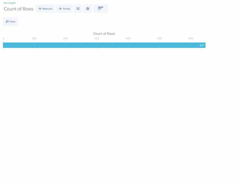Click the axis tick label 100
This screenshot has width=239, height=182.
(x=34, y=39)
